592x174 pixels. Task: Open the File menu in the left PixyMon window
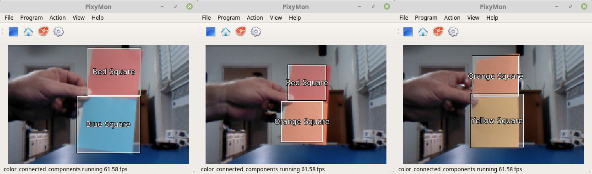[9, 17]
